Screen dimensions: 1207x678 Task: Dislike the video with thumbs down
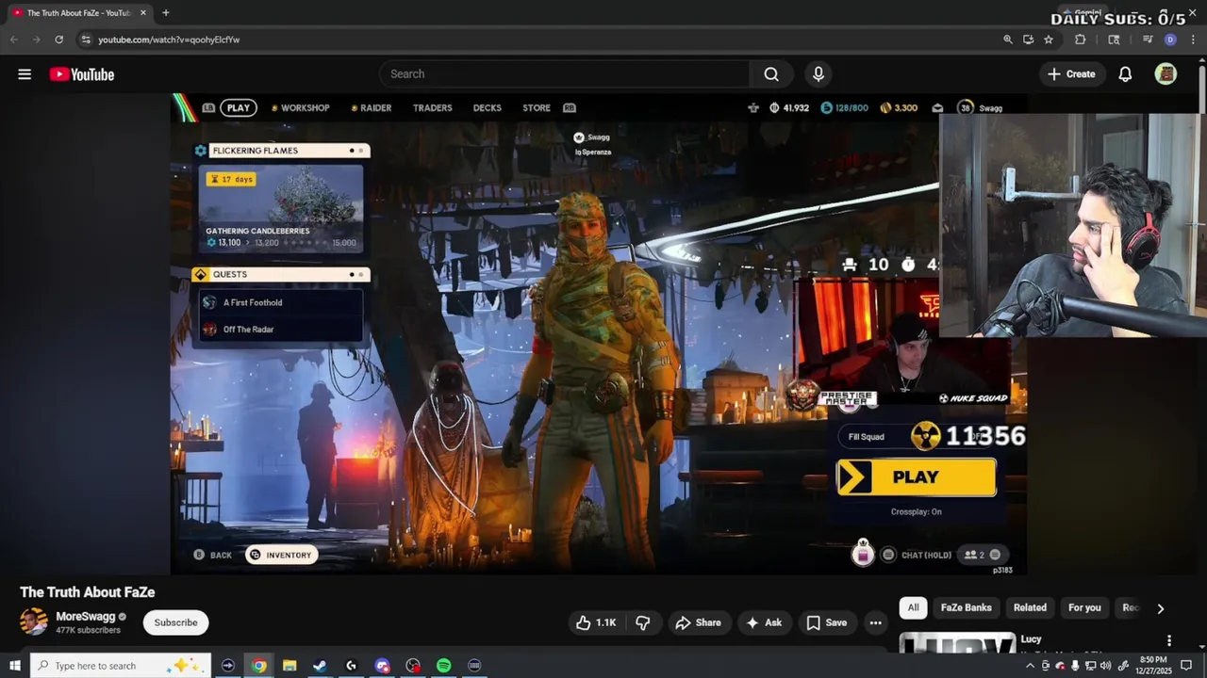pos(643,622)
